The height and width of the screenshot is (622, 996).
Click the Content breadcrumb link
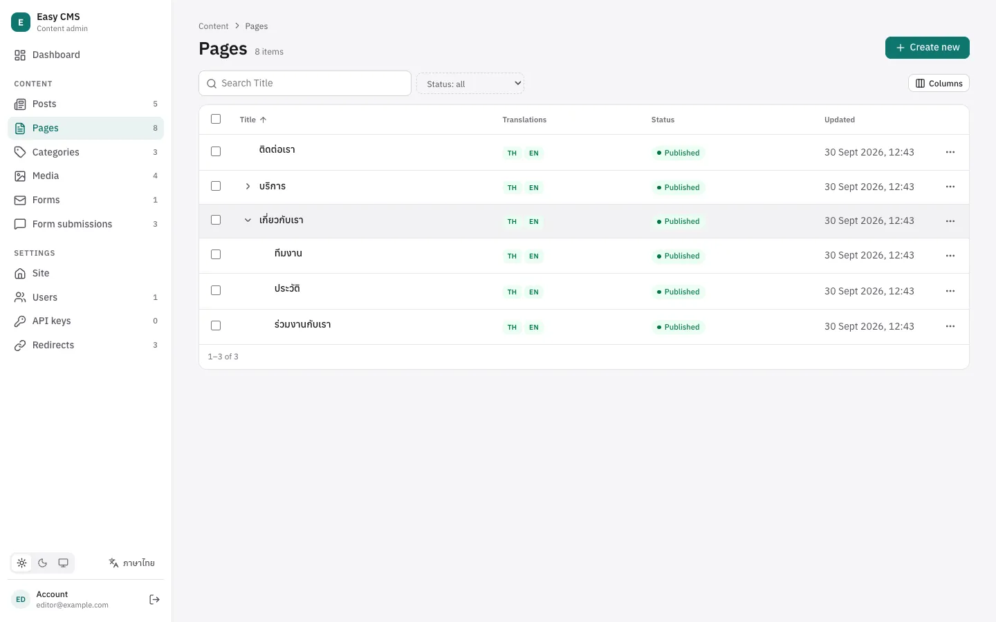pyautogui.click(x=213, y=26)
